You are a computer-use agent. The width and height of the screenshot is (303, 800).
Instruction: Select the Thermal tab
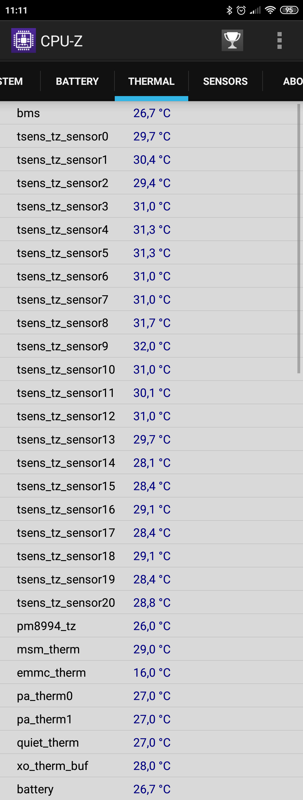[151, 81]
